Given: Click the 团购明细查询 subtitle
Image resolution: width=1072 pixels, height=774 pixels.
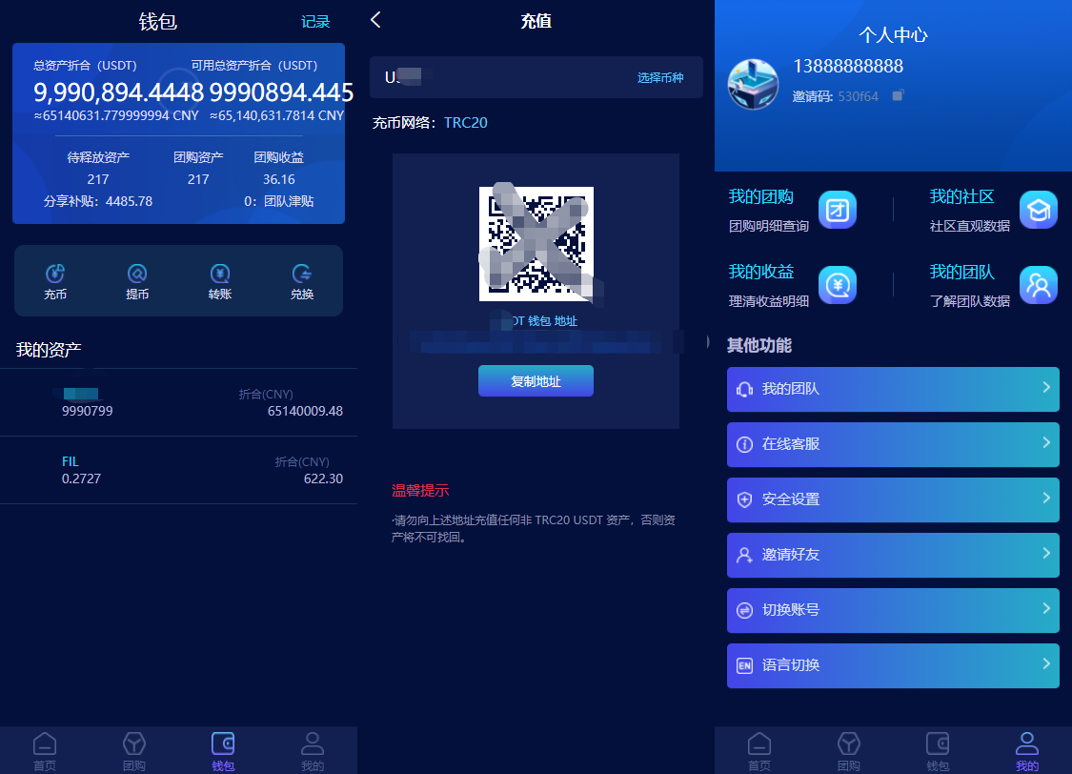Looking at the screenshot, I should click(x=768, y=226).
